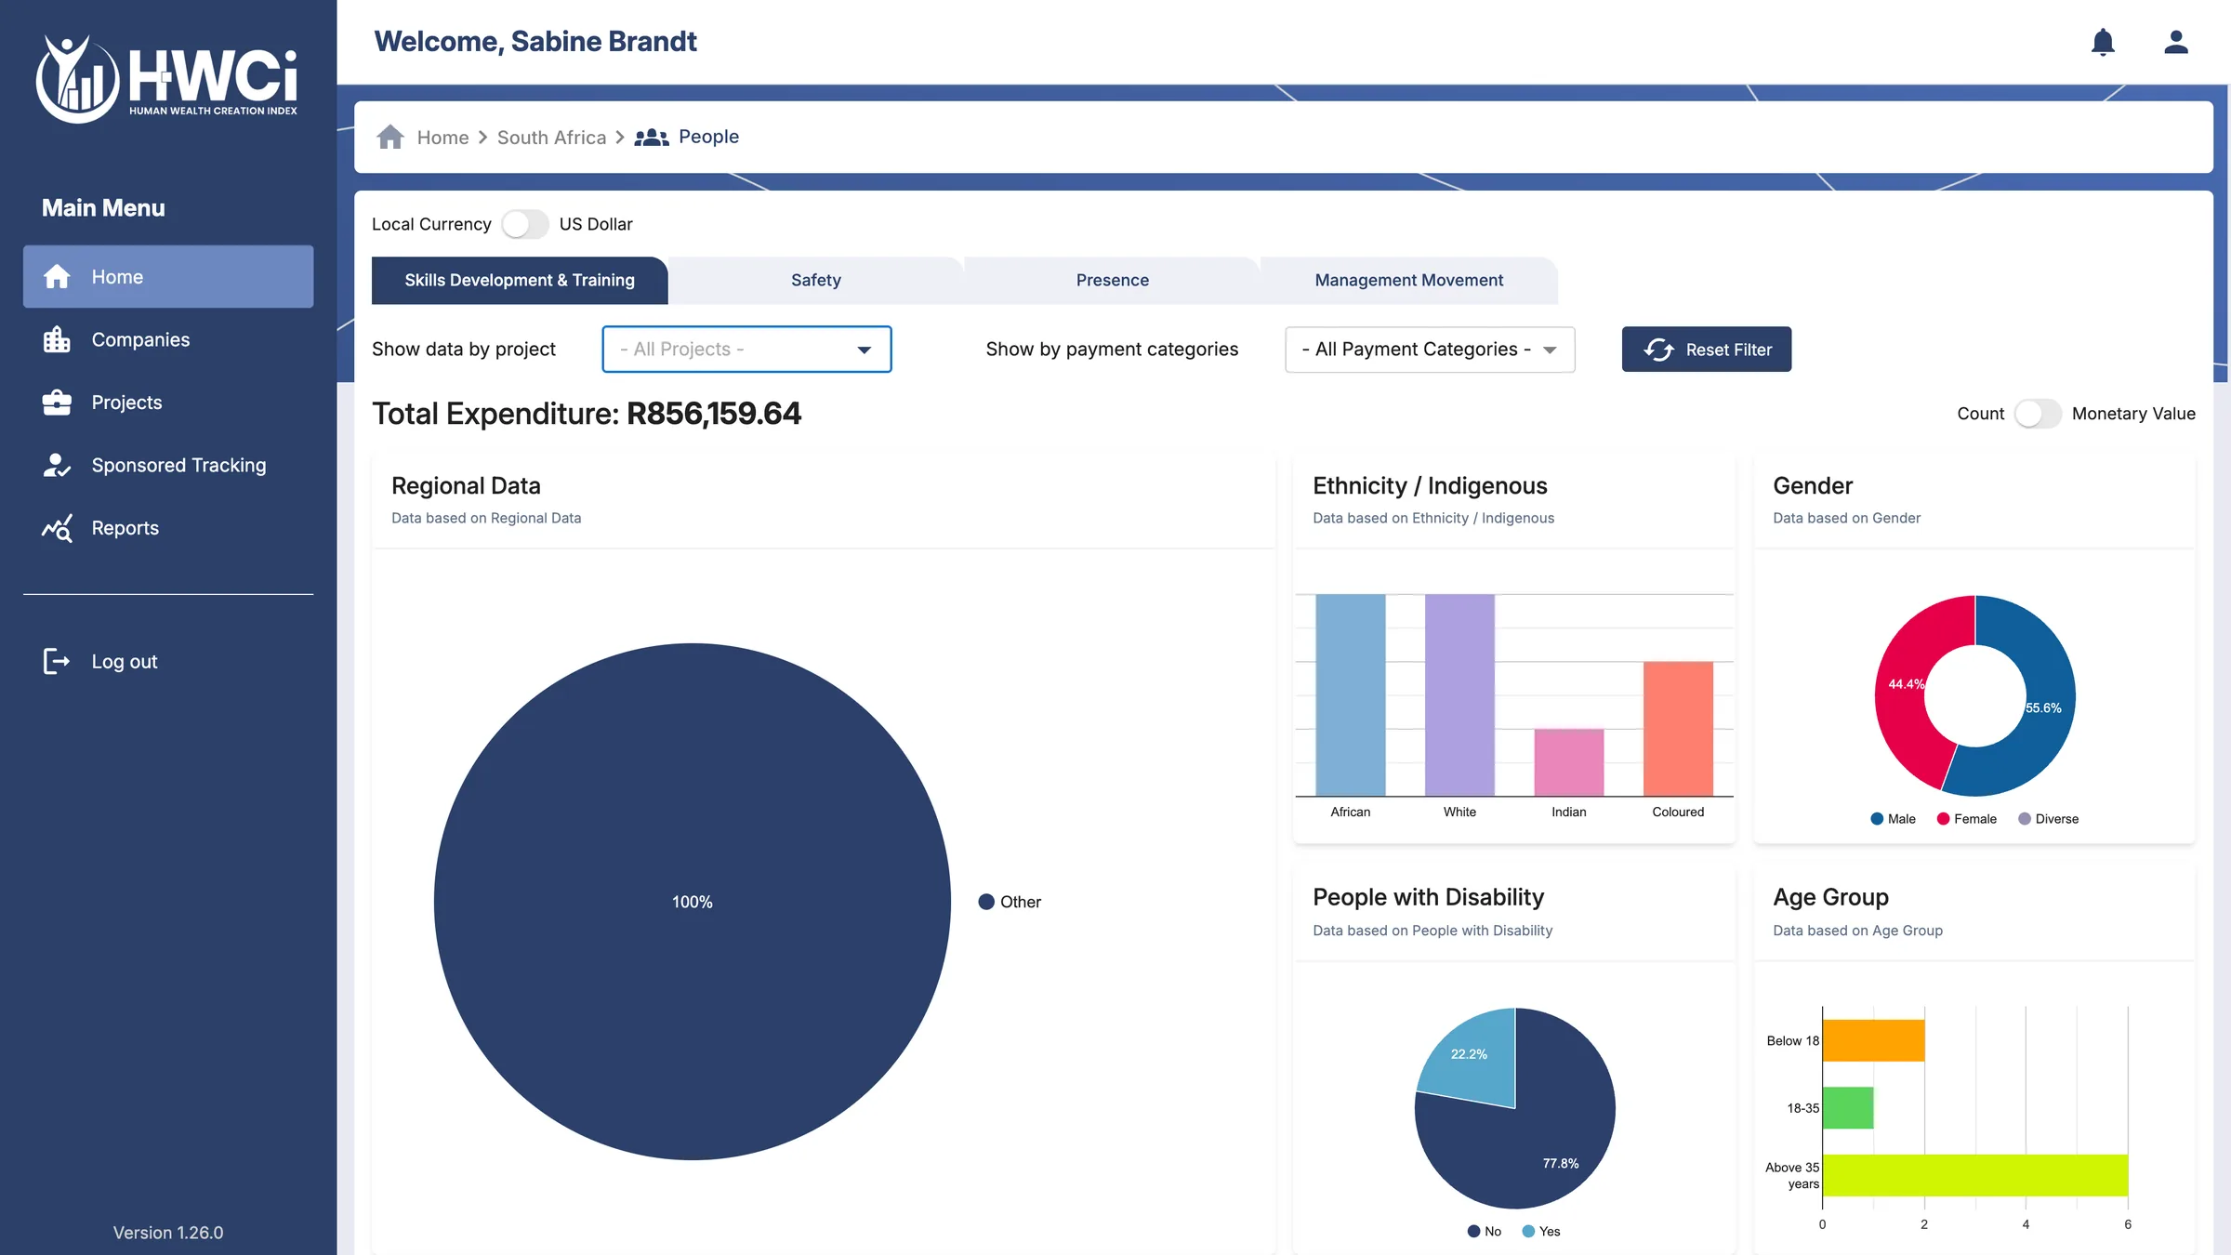Click the Projects briefcase icon
Image resolution: width=2231 pixels, height=1255 pixels.
click(x=57, y=403)
